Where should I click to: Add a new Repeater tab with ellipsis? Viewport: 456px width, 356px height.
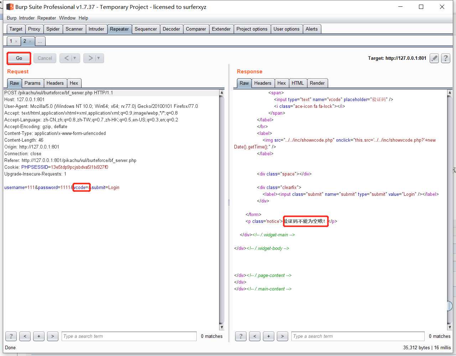40,41
